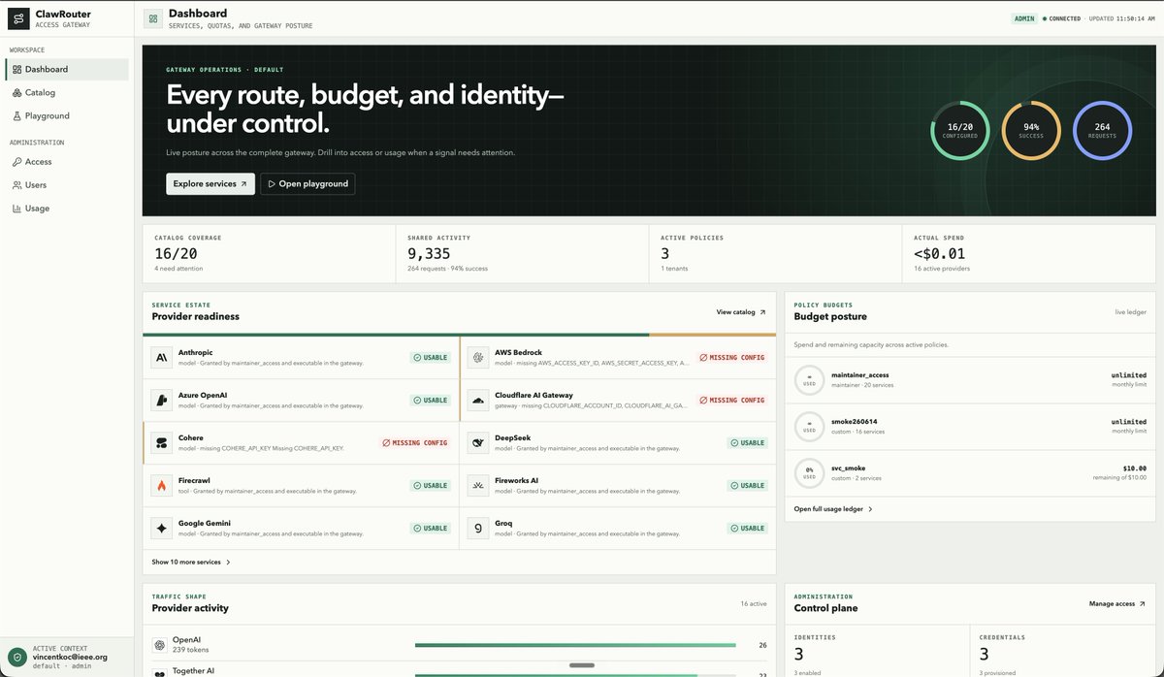Click the Firecrawl flame icon
This screenshot has width=1164, height=677.
(x=161, y=485)
